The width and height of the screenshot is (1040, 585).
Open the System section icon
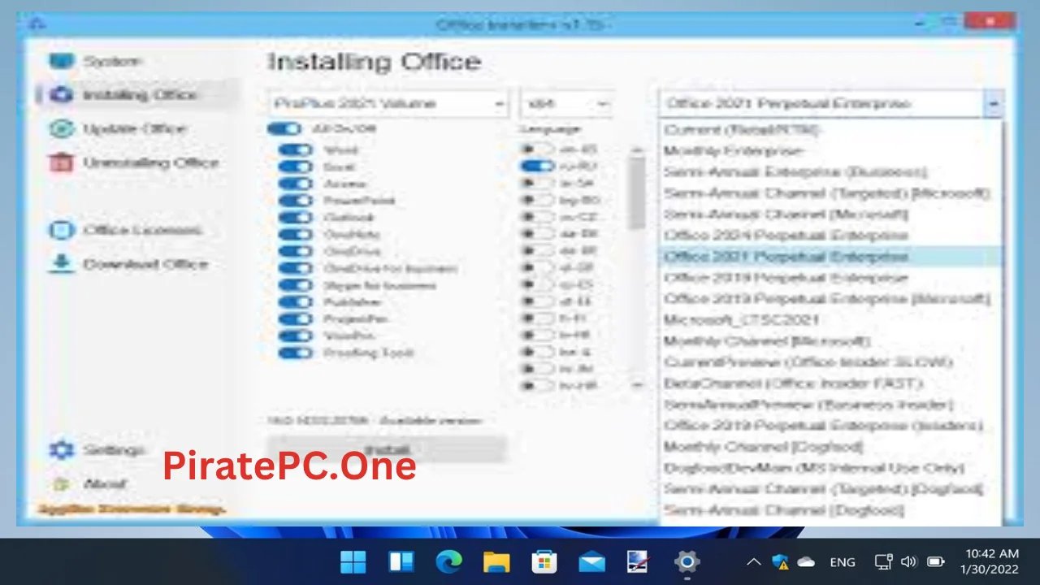point(62,61)
